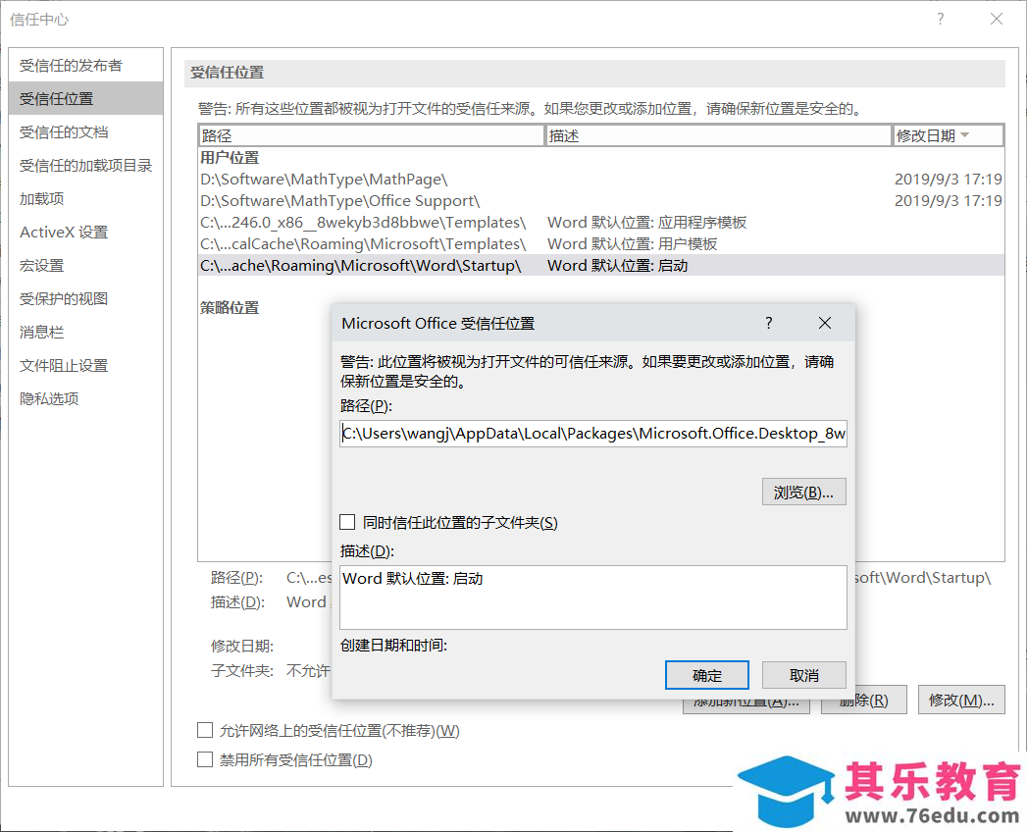Click the 路径 column header
Viewport: 1027px width, 832px height.
click(x=372, y=135)
